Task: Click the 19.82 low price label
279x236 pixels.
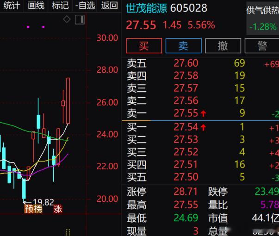Action: tap(43, 202)
